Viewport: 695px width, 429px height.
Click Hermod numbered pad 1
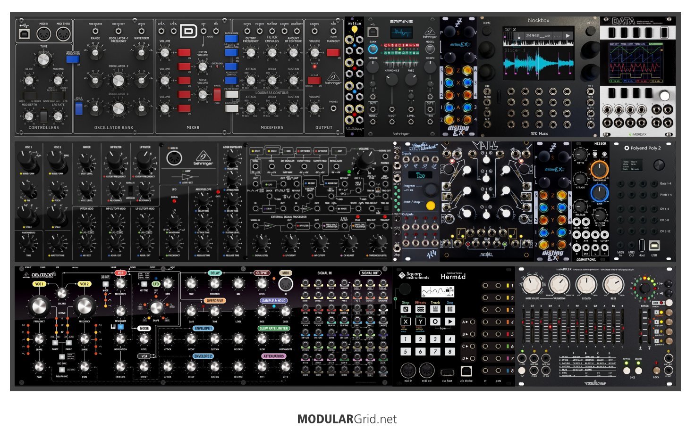(x=405, y=339)
